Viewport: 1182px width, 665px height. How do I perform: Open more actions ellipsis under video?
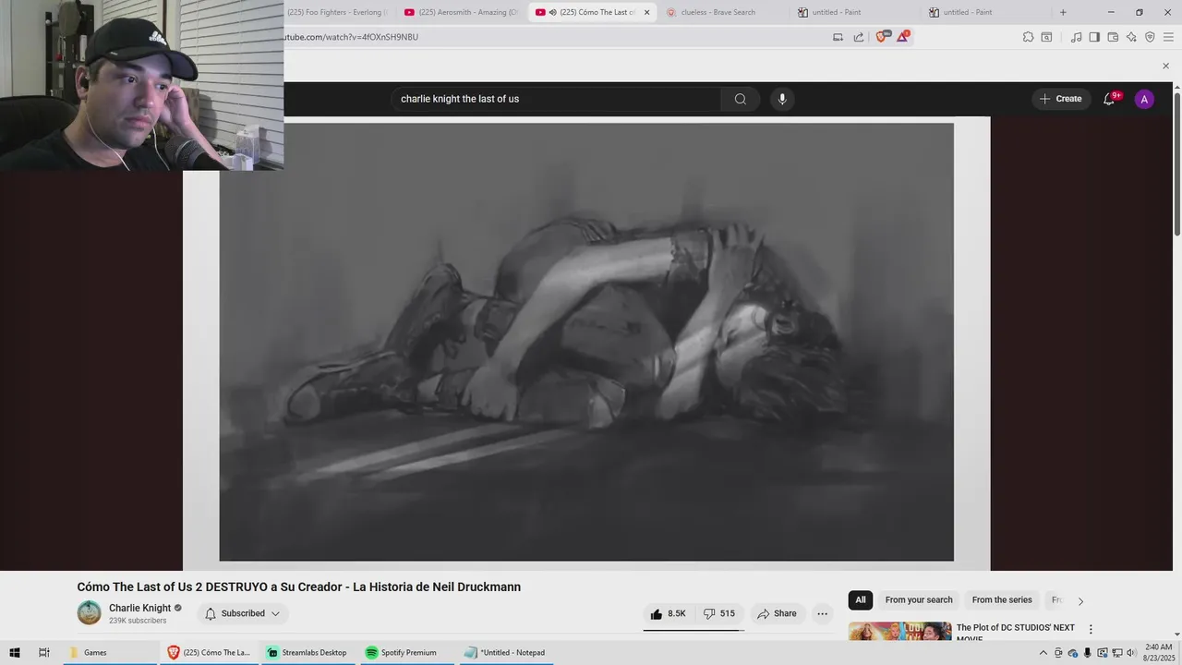click(x=822, y=613)
